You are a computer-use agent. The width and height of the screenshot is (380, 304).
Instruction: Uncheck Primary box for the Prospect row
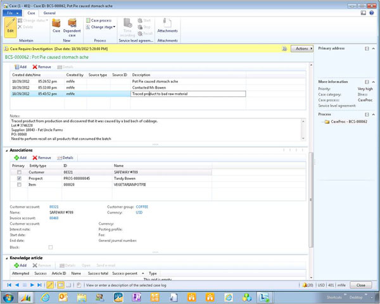point(20,178)
